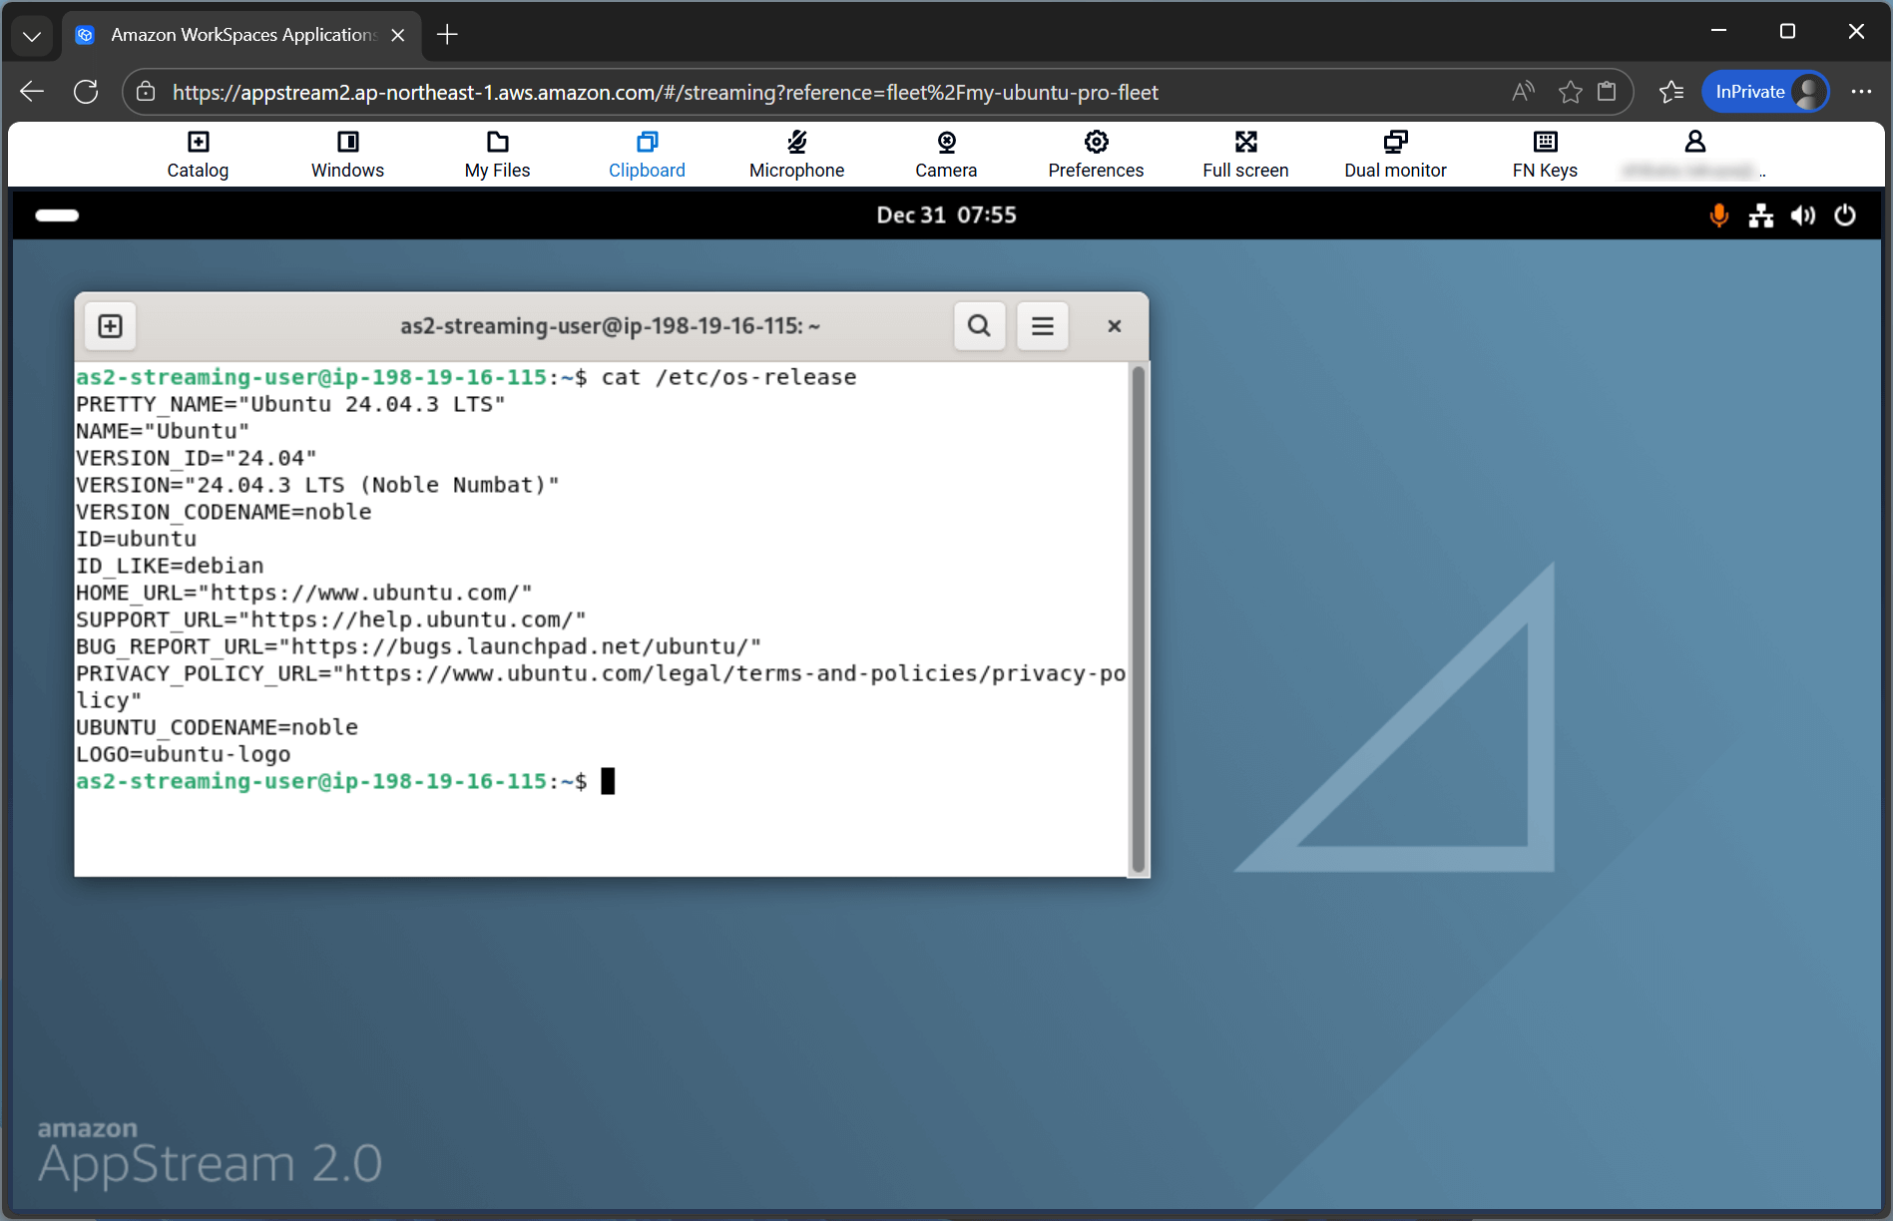This screenshot has height=1221, width=1893.
Task: Toggle the session volume icon
Action: (1803, 215)
